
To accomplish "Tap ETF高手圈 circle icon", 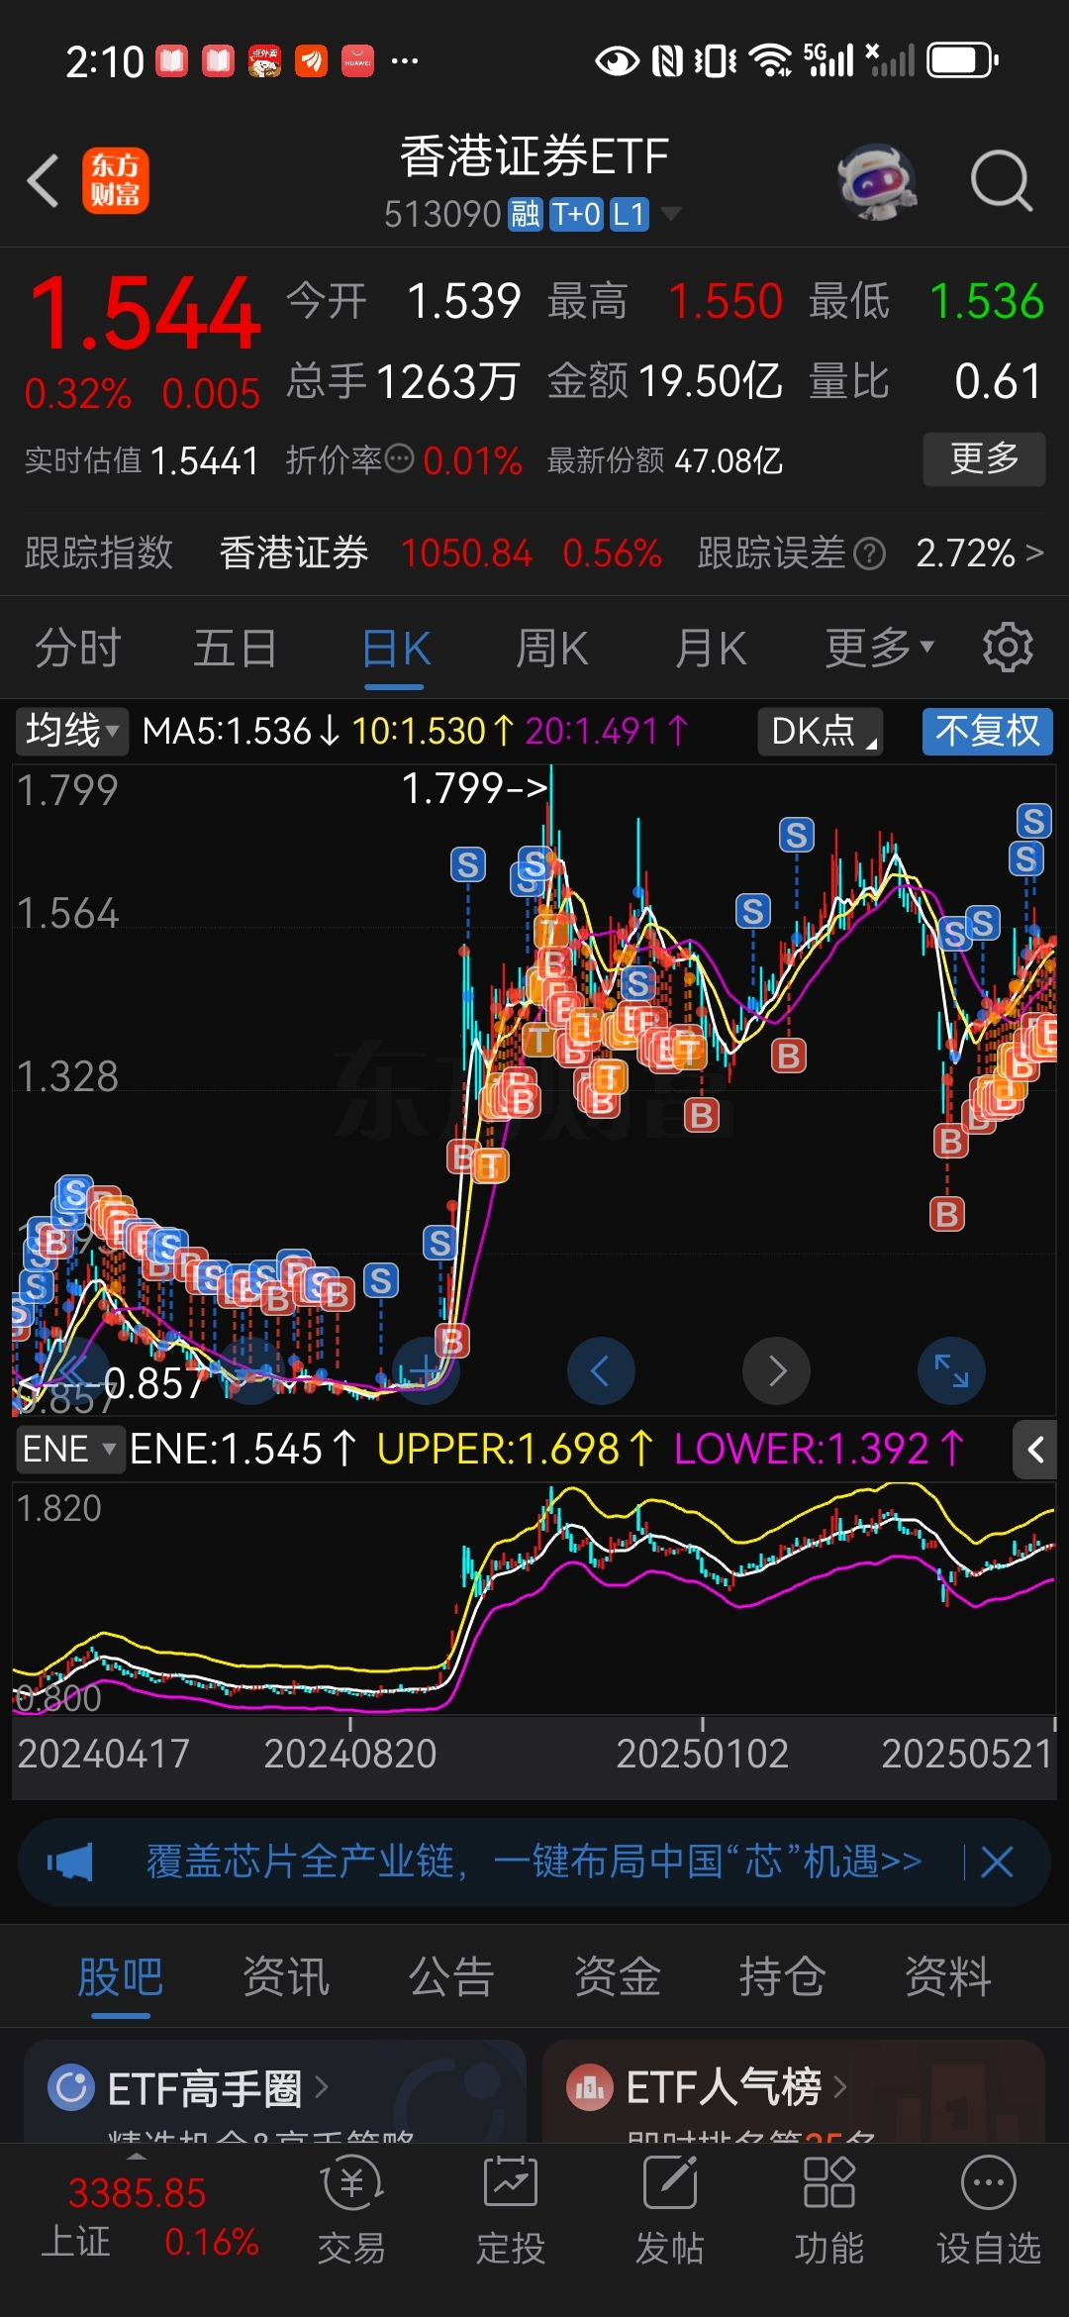I will coord(71,2087).
